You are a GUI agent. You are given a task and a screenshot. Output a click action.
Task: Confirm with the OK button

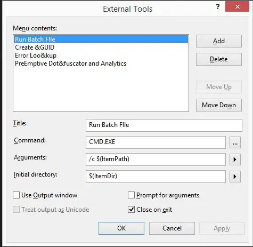121,228
